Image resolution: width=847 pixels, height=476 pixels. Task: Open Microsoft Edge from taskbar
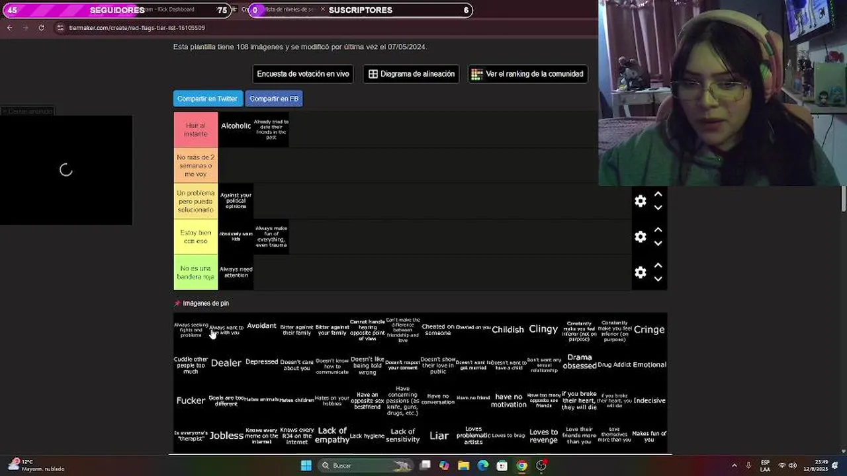483,465
